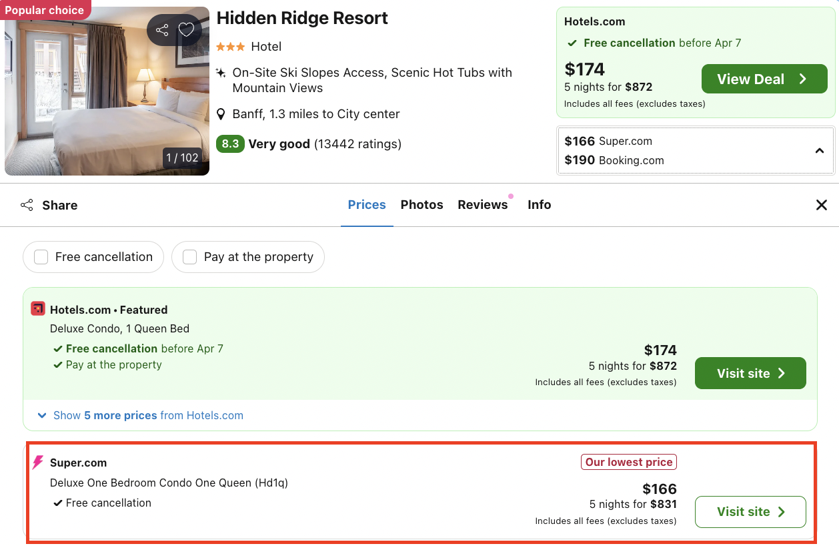Click Visit site for the Super.com offer
Screen dimensions: 839x546
[750, 511]
